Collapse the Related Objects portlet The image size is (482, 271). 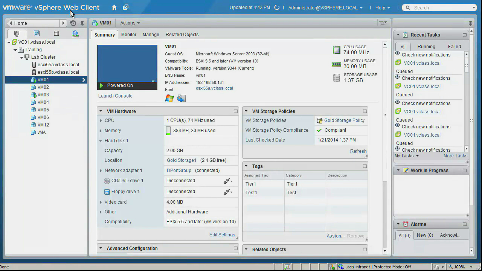[x=246, y=250]
